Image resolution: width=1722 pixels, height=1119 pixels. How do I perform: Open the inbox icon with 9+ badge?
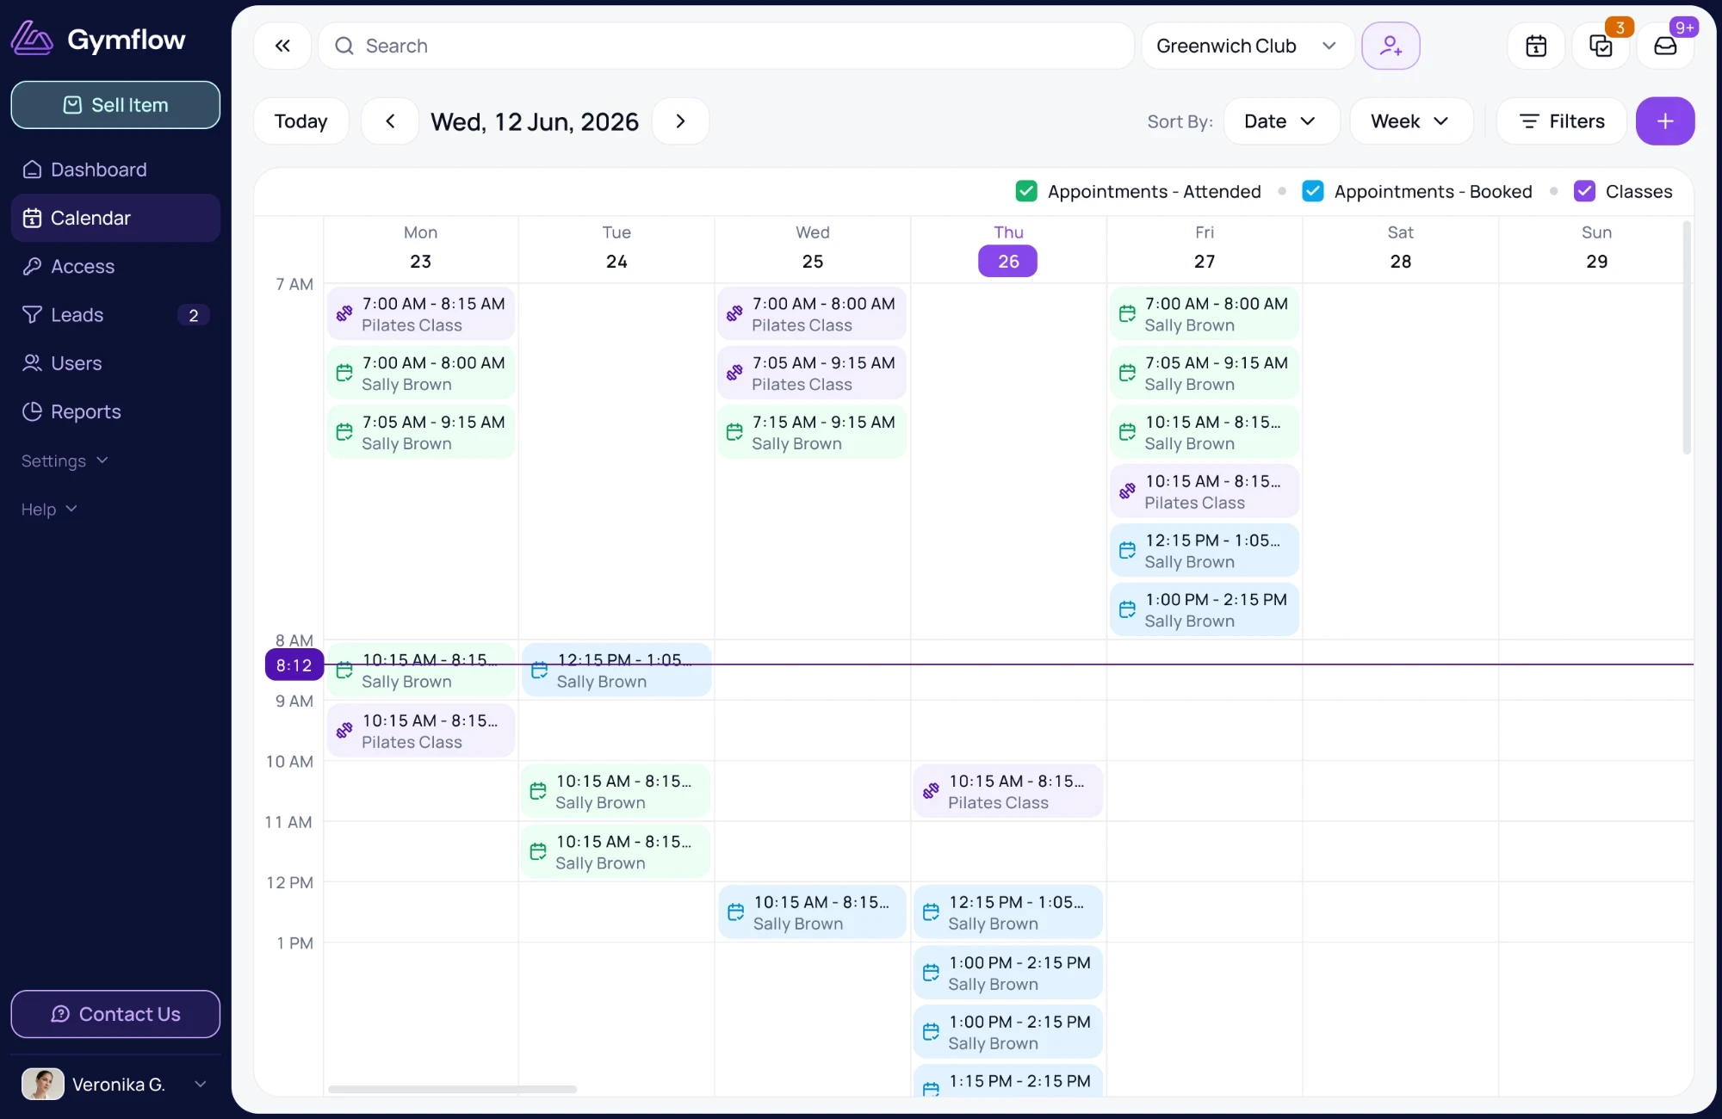click(x=1665, y=46)
